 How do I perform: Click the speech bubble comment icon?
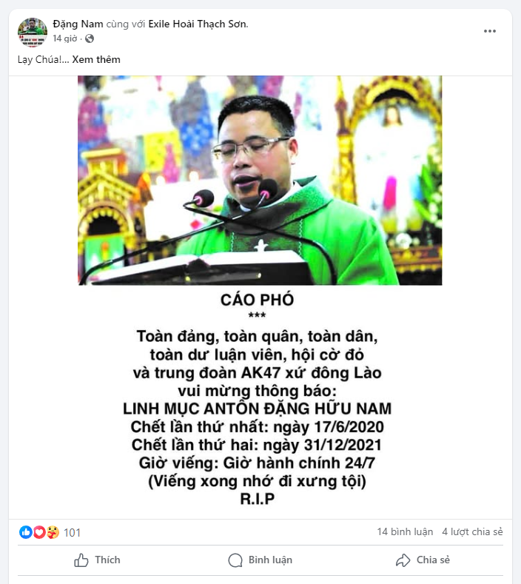click(x=235, y=560)
